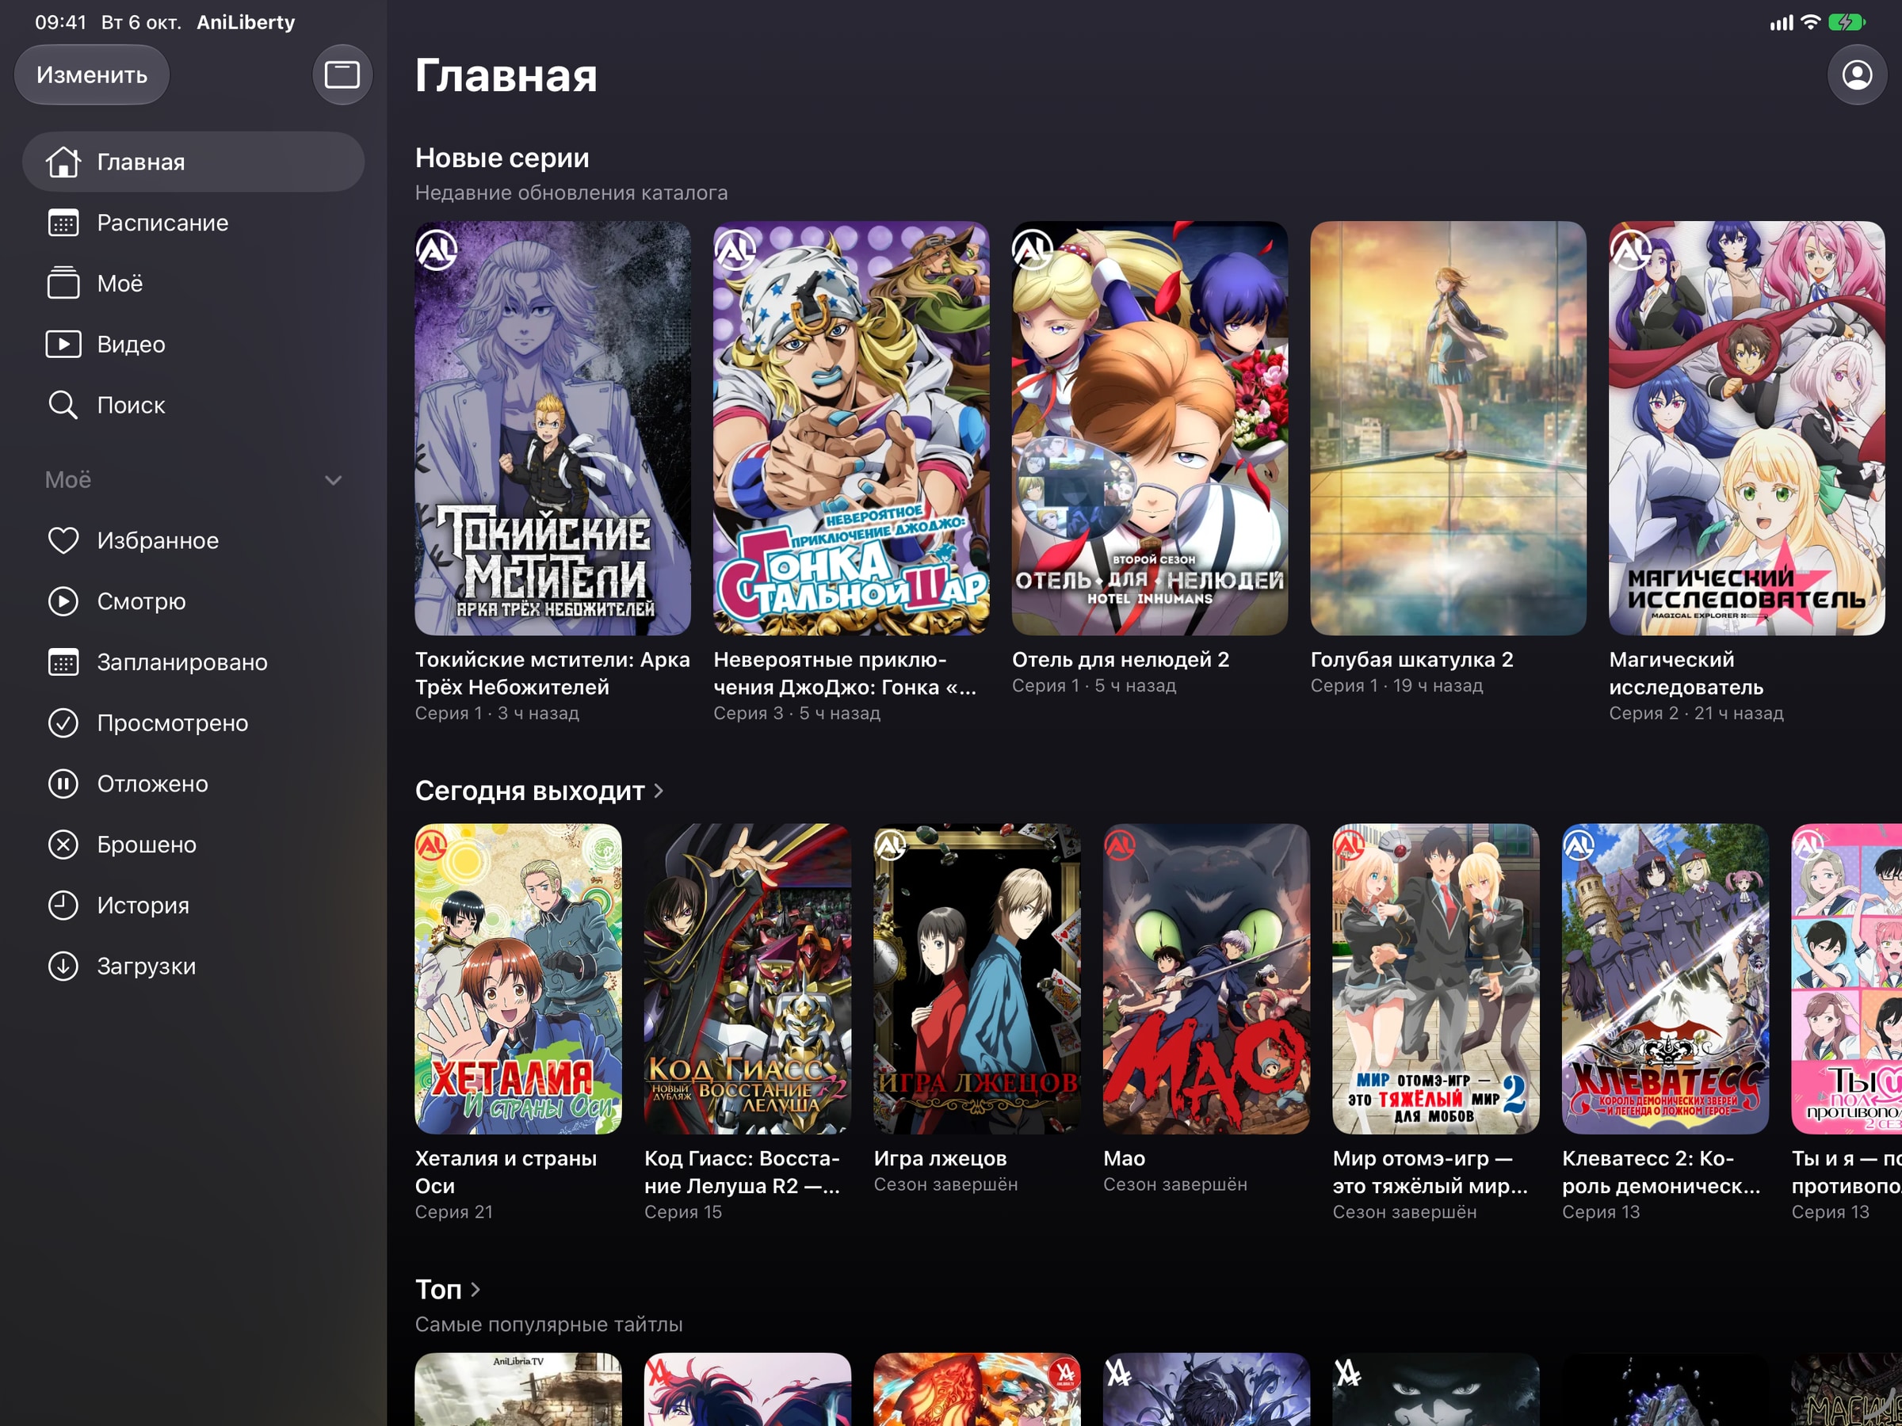Open Расписание calendar icon
Screen dimensions: 1902x1426
point(63,223)
